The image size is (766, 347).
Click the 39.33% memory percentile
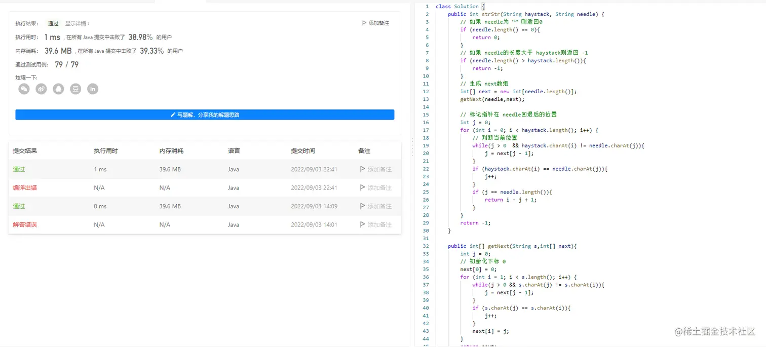coord(152,51)
